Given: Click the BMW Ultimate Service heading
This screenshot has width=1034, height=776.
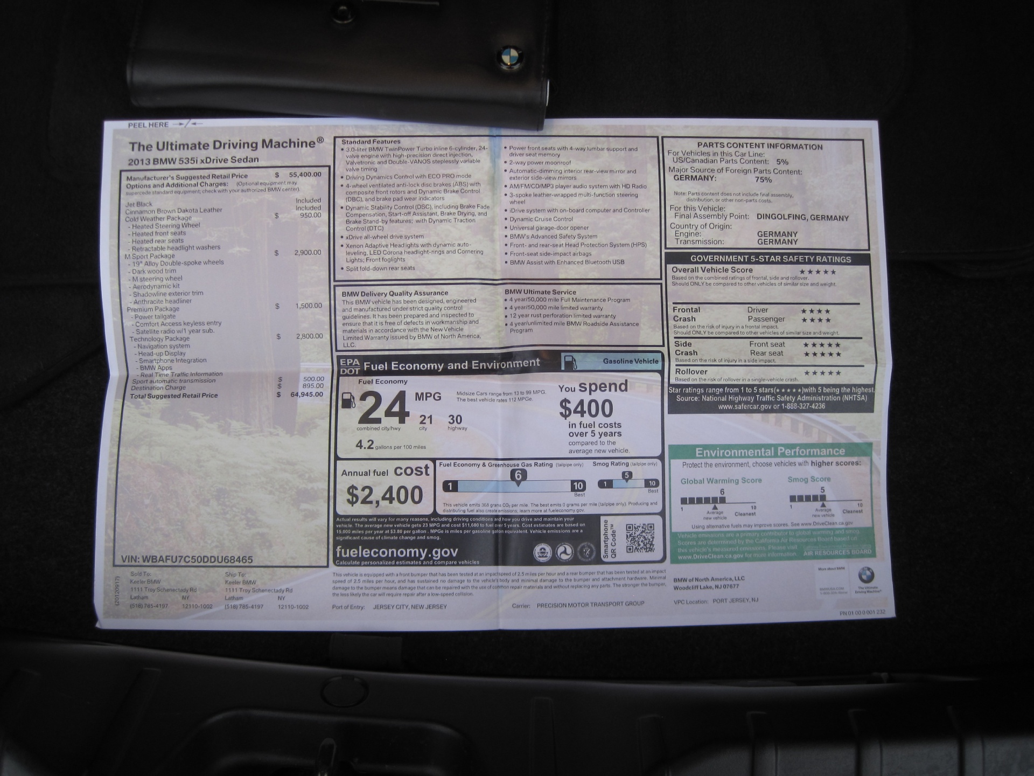Looking at the screenshot, I should click(x=540, y=292).
